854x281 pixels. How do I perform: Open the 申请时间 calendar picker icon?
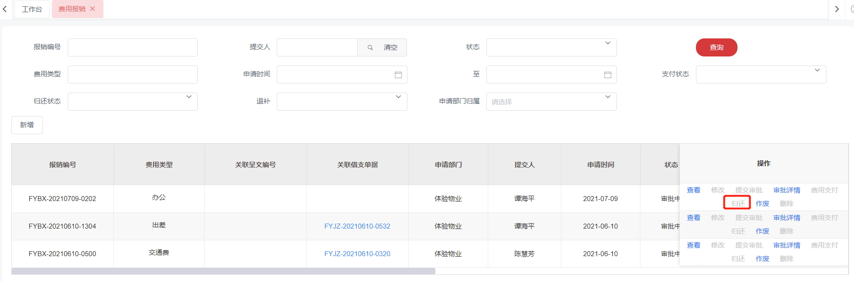(398, 75)
